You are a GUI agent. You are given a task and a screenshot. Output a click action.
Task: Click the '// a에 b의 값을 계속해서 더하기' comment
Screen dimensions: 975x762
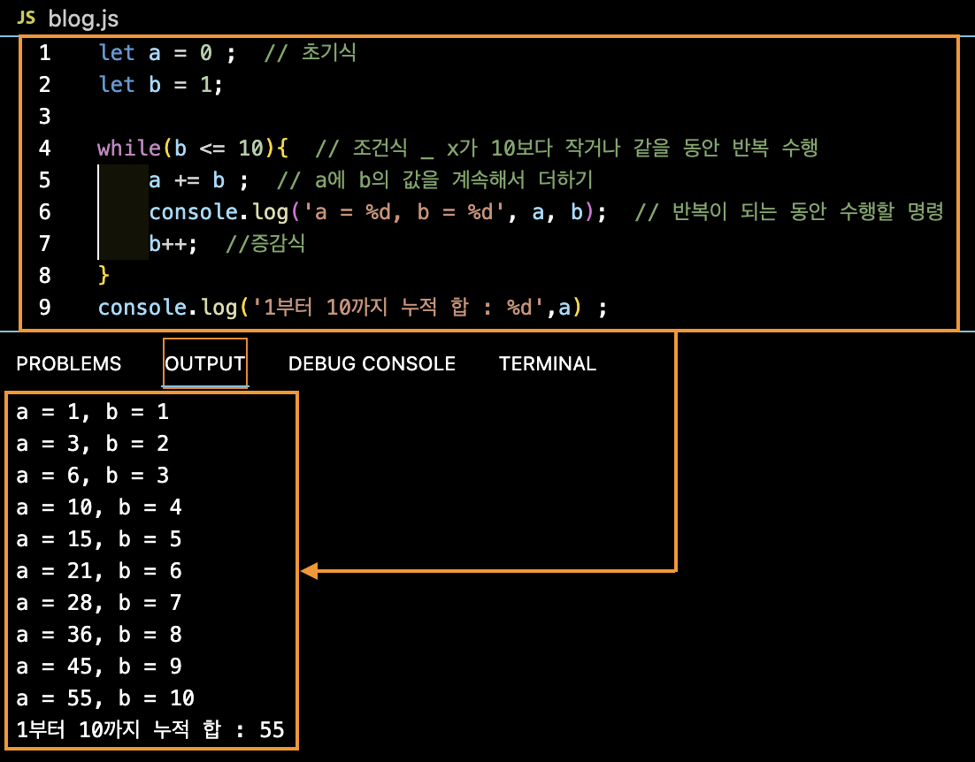pos(434,180)
